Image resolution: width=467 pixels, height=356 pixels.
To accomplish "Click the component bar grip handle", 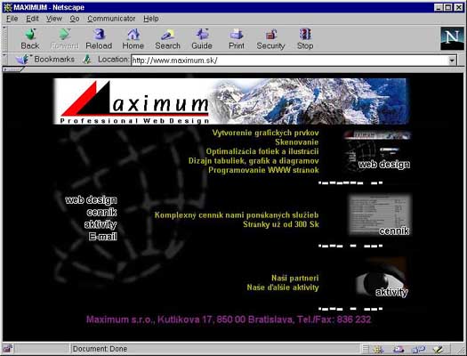I will click(366, 349).
